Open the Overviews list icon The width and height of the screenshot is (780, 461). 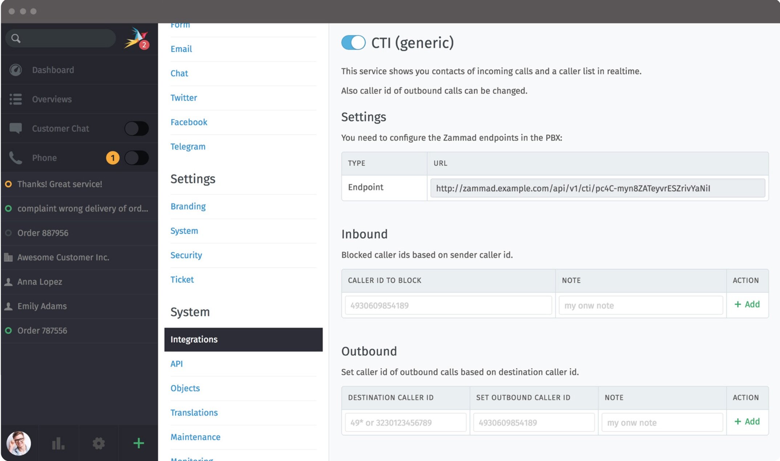tap(16, 99)
